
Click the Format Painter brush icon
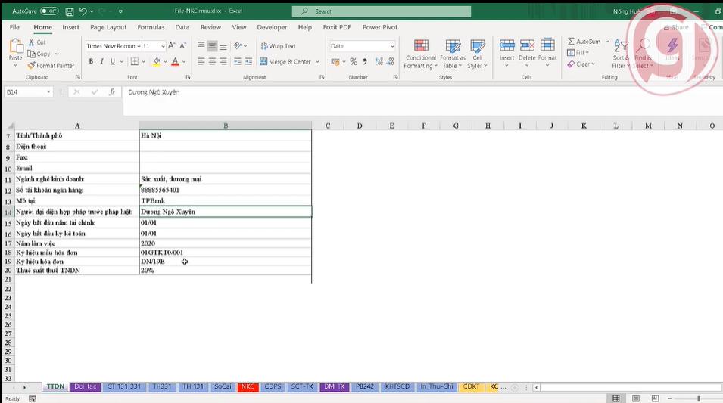33,66
